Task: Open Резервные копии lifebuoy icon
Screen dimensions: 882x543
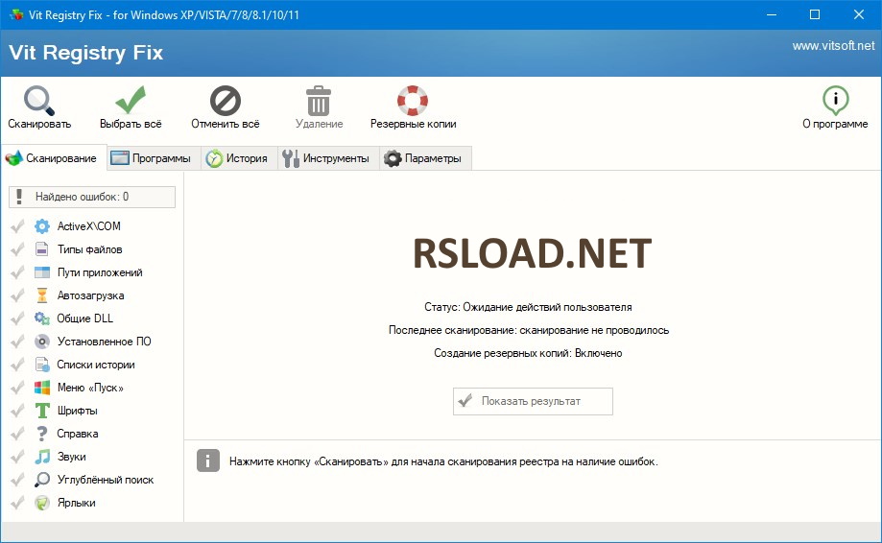Action: 413,101
